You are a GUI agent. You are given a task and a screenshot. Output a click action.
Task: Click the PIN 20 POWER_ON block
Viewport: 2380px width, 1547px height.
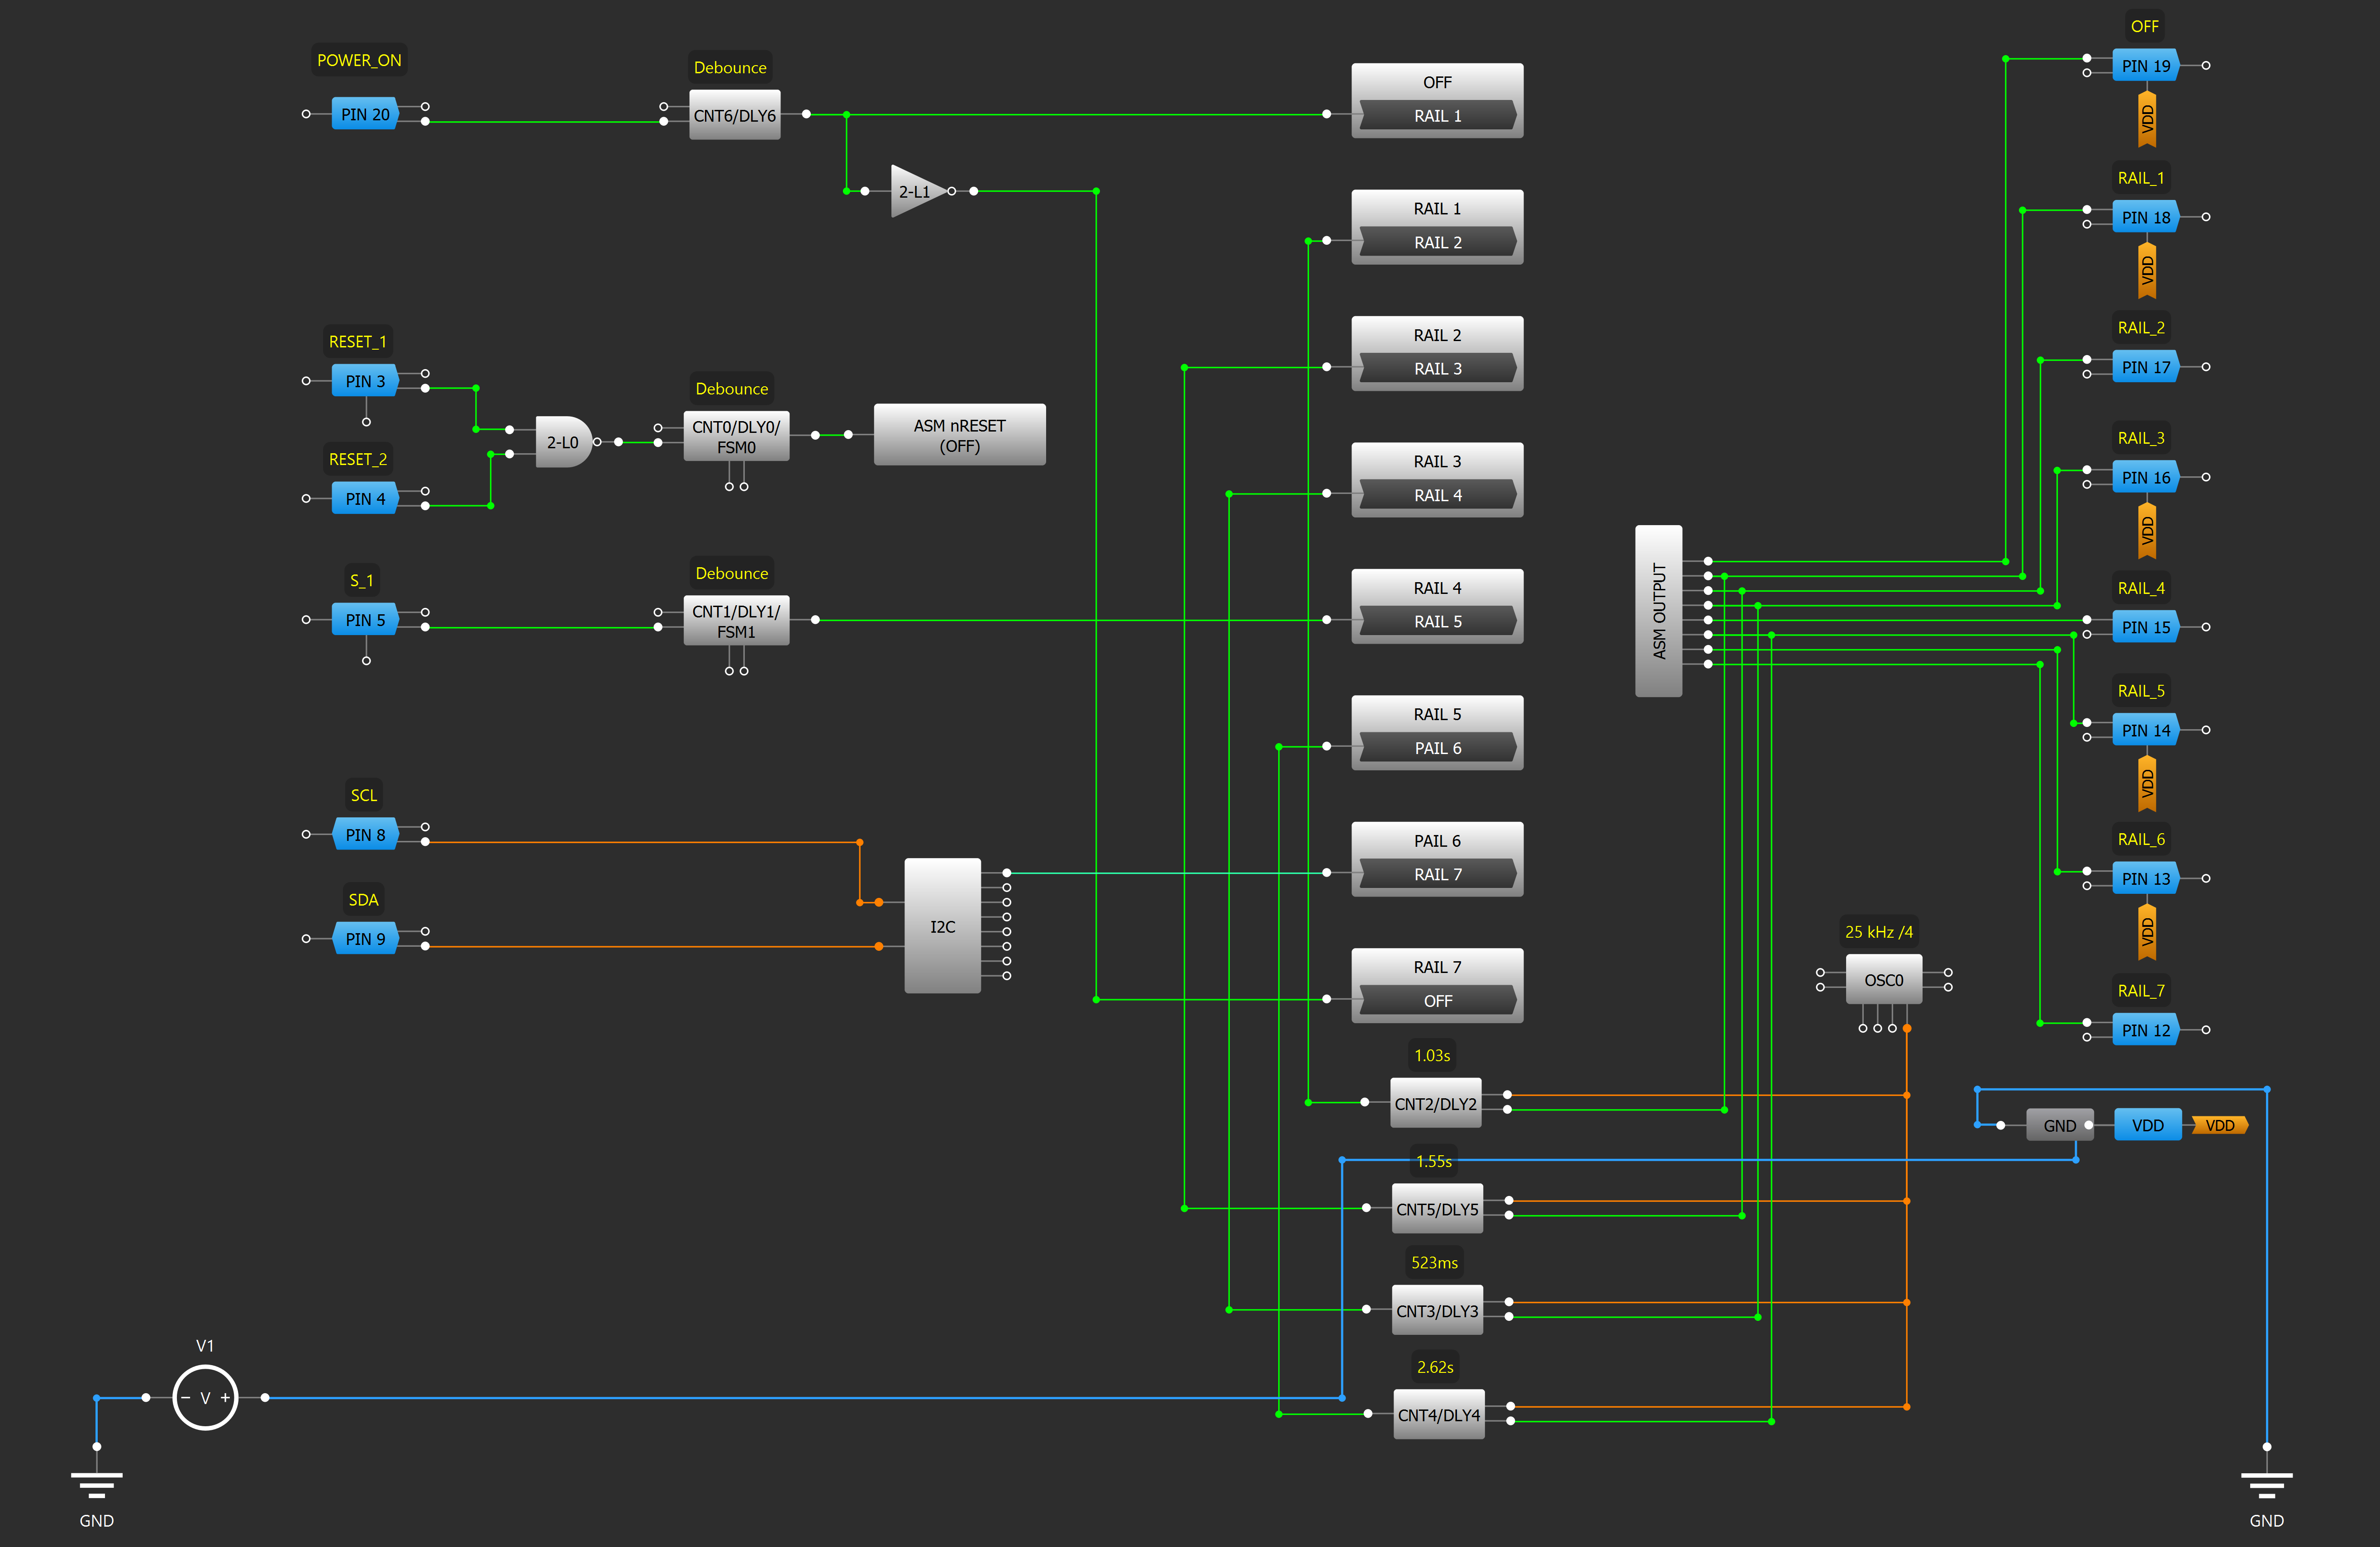pyautogui.click(x=365, y=115)
